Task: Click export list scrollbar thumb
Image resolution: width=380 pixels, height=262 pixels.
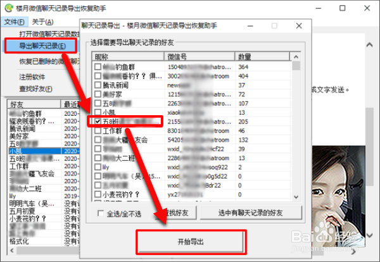Action: (x=296, y=66)
